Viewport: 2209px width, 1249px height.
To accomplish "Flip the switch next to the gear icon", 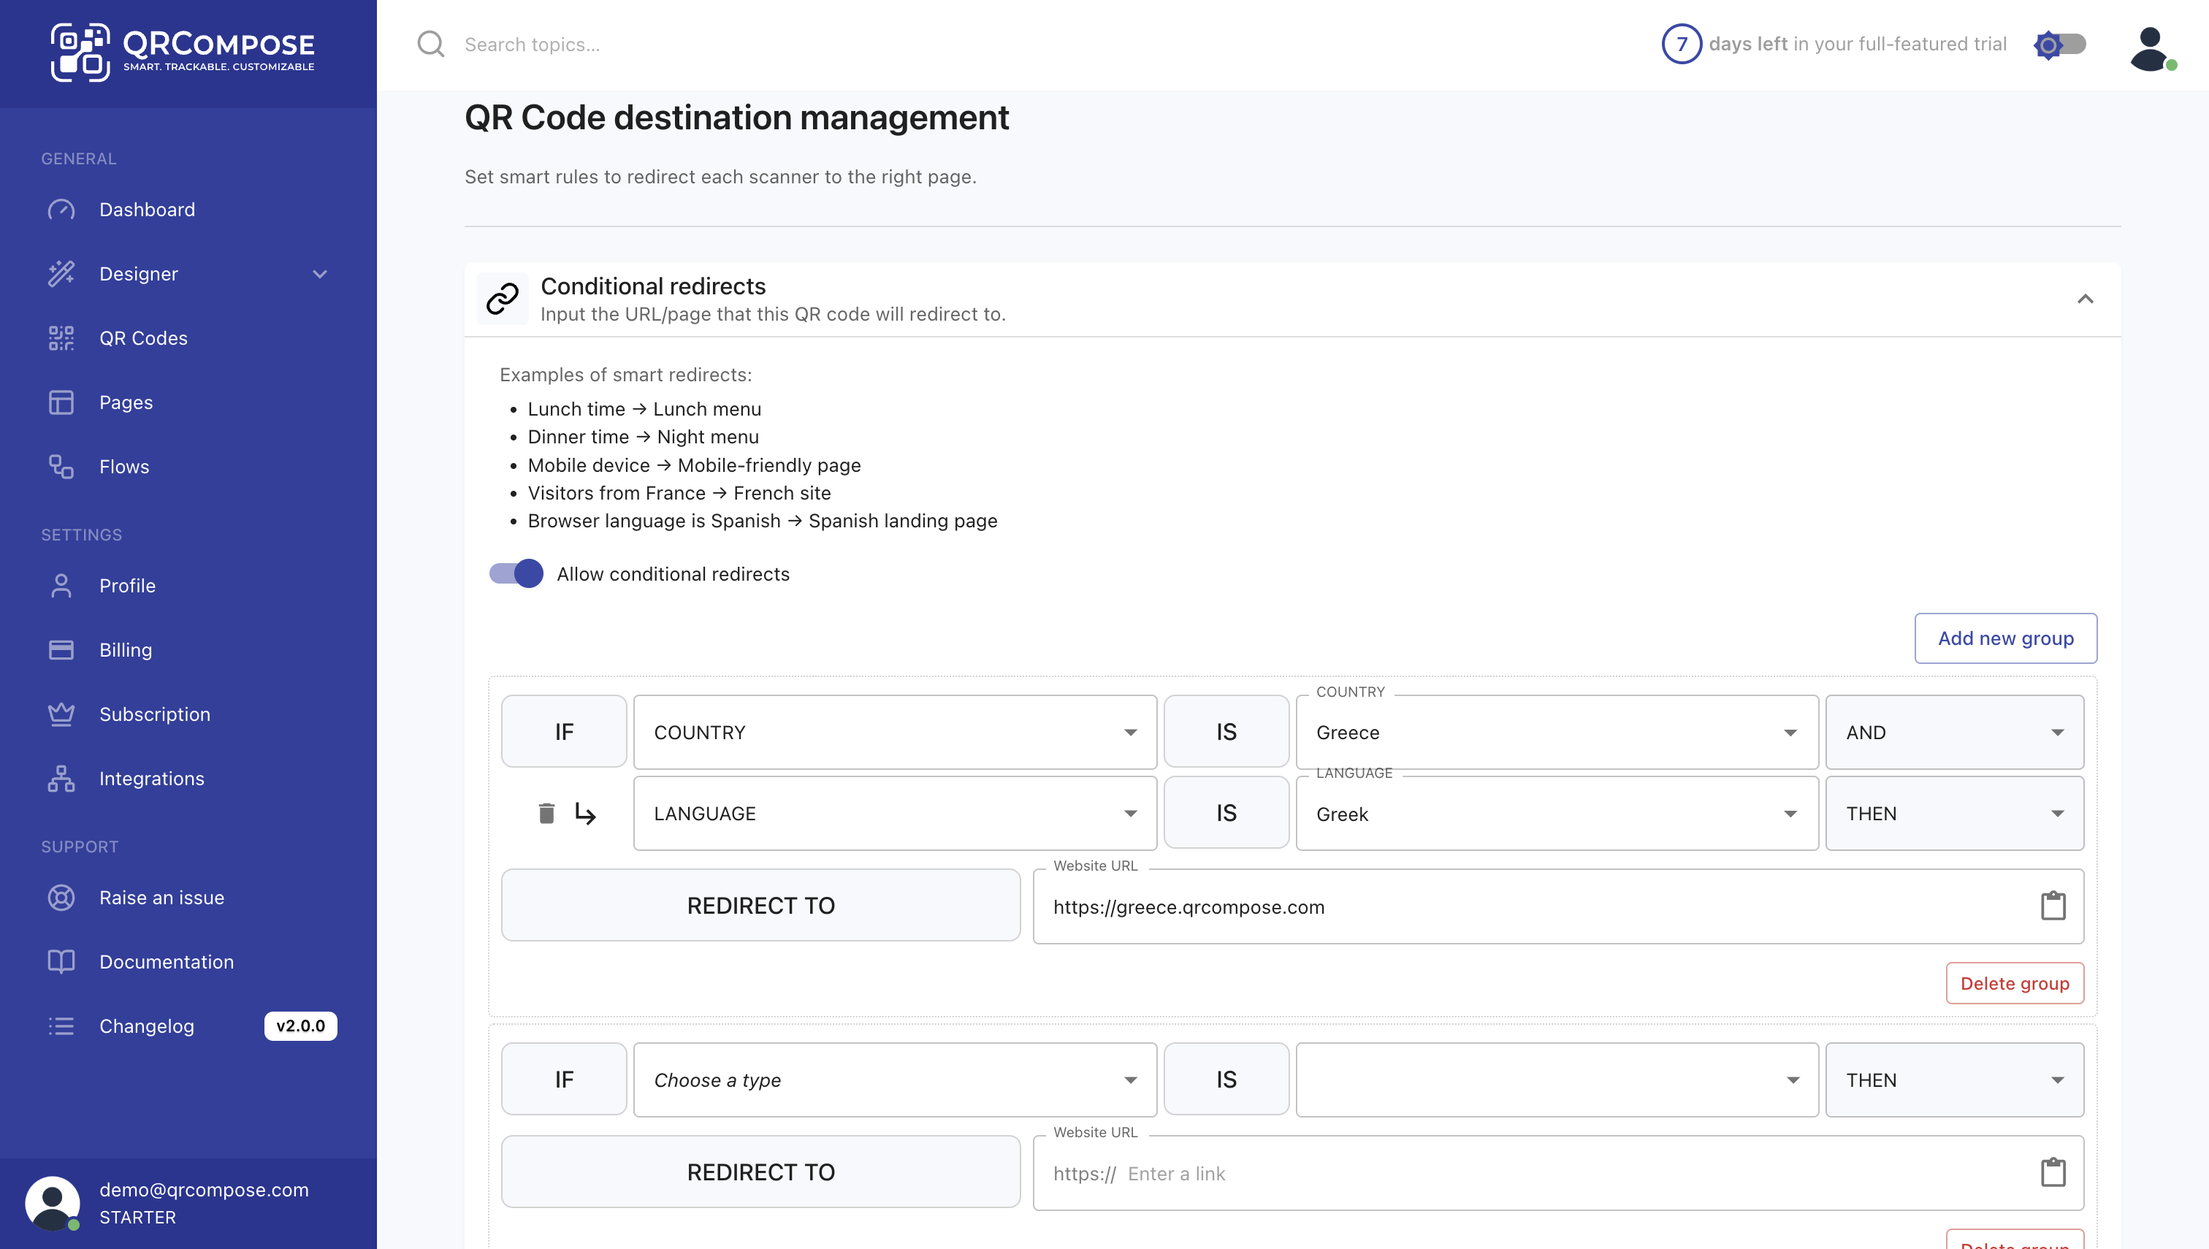I will click(2072, 45).
